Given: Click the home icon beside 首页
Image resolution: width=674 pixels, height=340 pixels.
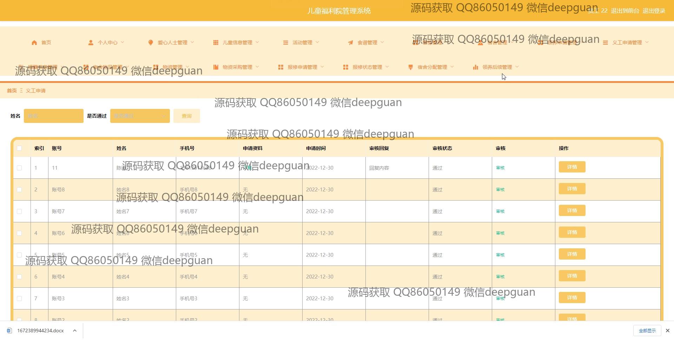Looking at the screenshot, I should click(x=34, y=42).
